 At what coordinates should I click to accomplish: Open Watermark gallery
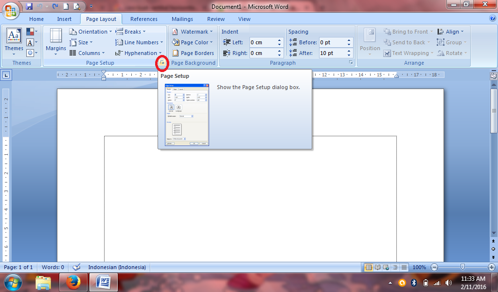193,32
